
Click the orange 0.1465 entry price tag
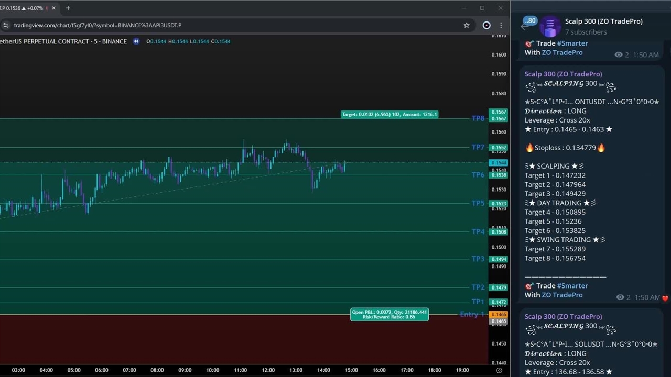pyautogui.click(x=497, y=315)
